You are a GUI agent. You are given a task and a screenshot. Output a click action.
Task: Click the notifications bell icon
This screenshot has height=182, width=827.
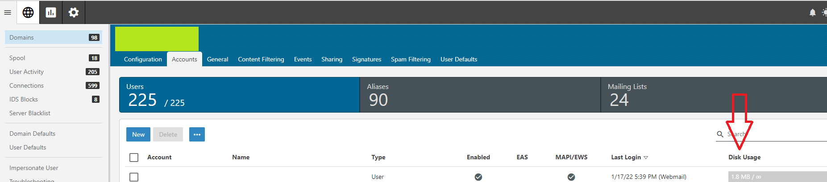pos(812,12)
